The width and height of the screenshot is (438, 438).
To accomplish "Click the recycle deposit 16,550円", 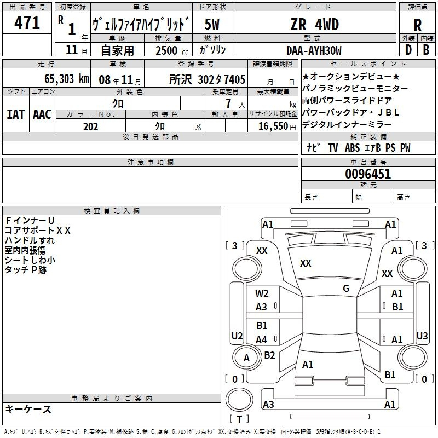I will click(277, 126).
